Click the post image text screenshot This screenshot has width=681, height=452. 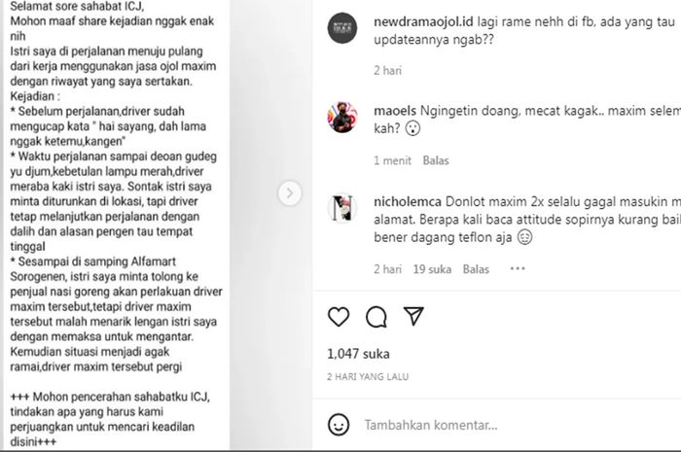117,225
